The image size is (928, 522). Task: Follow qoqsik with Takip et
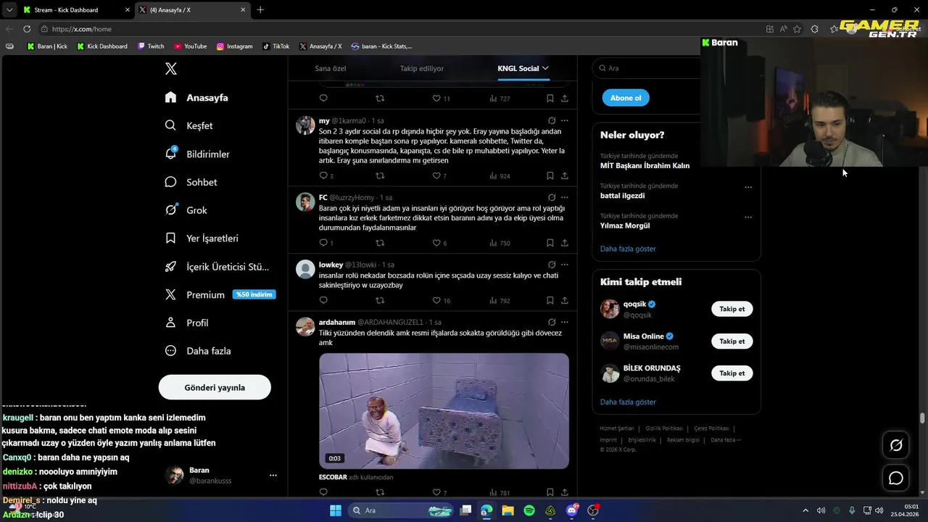(732, 309)
